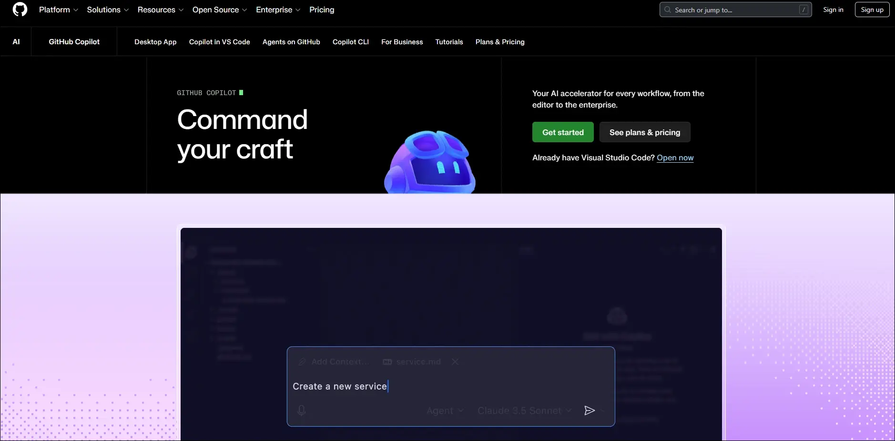Click Sign in
Screen dimensions: 895x441
(833, 10)
